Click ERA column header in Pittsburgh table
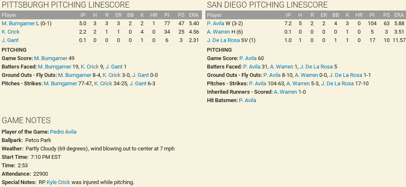This screenshot has height=187, width=406. click(x=194, y=15)
